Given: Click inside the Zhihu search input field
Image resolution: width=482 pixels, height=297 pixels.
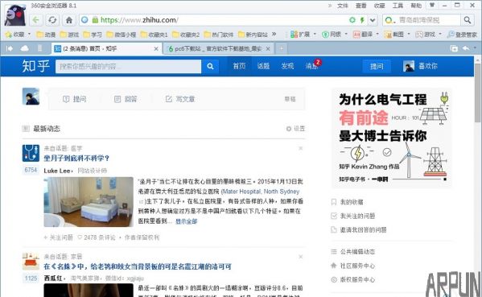Looking at the screenshot, I should tap(128, 67).
